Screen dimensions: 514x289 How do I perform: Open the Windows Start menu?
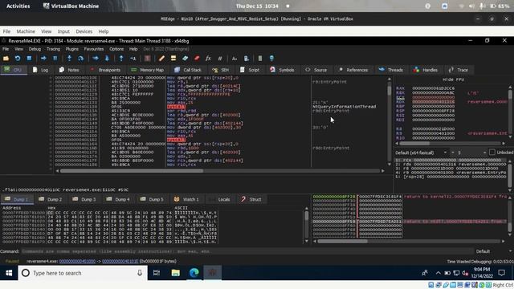pyautogui.click(x=9, y=273)
